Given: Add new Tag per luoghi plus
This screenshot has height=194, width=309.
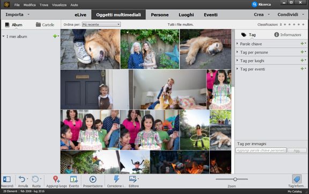Looking at the screenshot, I should pyautogui.click(x=303, y=61).
